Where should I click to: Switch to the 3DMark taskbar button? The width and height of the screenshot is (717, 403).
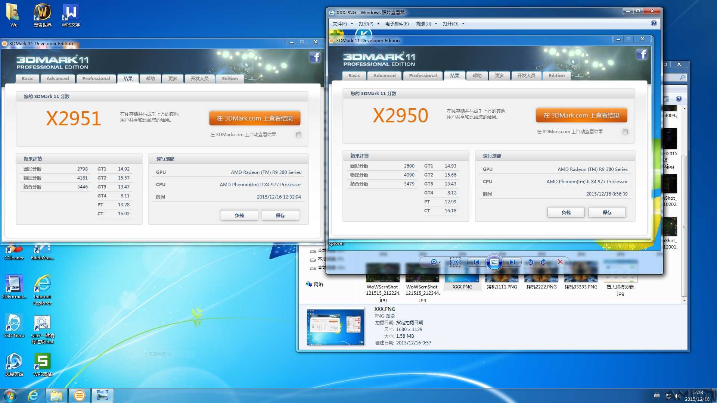[x=80, y=396]
